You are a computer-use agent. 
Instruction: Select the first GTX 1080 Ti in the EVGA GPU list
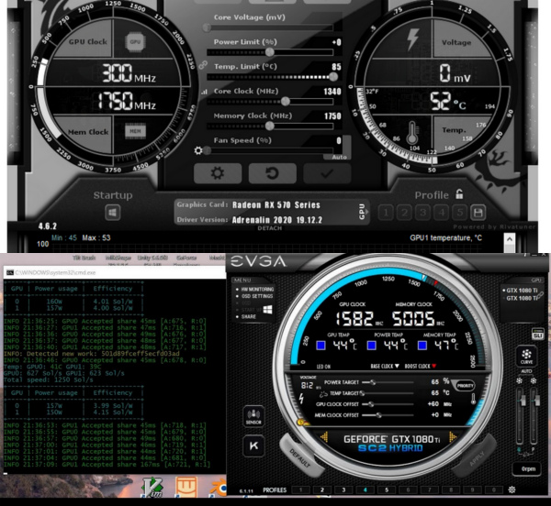tap(521, 291)
